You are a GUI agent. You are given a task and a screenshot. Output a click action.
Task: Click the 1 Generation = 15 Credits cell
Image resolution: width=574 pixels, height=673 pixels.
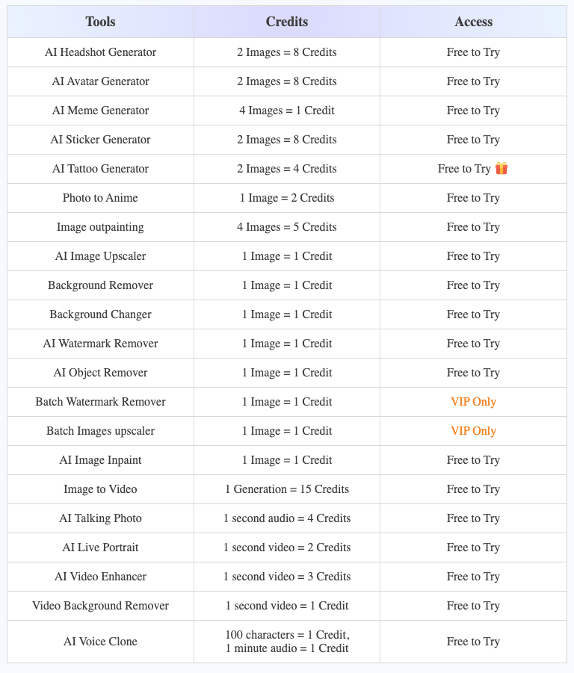[287, 489]
